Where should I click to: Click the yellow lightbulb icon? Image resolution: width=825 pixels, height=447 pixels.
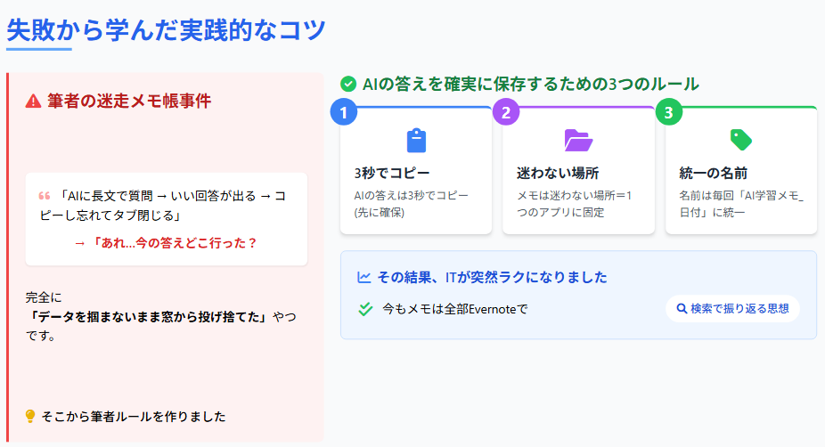[x=30, y=416]
